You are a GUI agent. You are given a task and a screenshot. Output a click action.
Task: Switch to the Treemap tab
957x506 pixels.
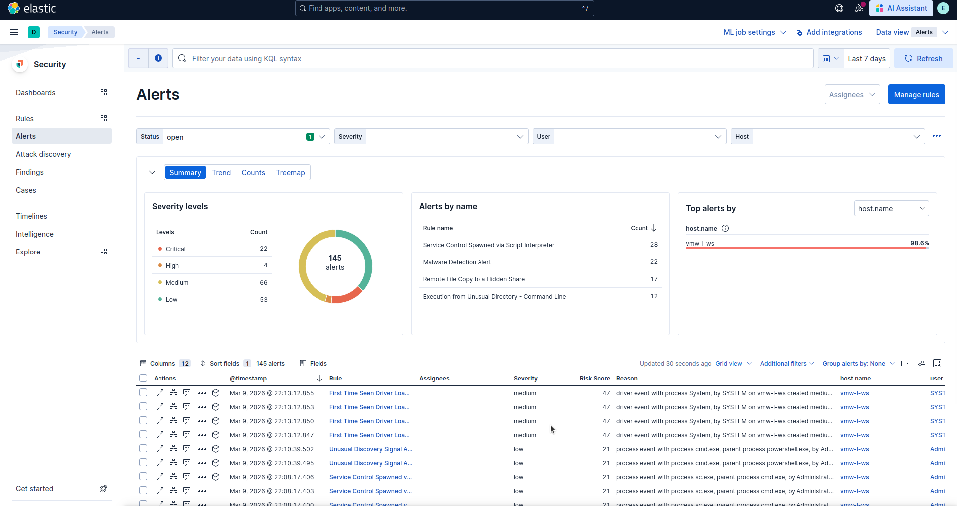[290, 172]
